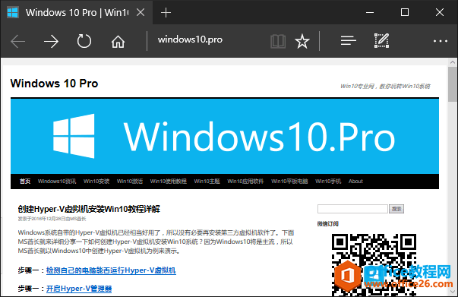Open the Hub panel icon

pyautogui.click(x=348, y=41)
